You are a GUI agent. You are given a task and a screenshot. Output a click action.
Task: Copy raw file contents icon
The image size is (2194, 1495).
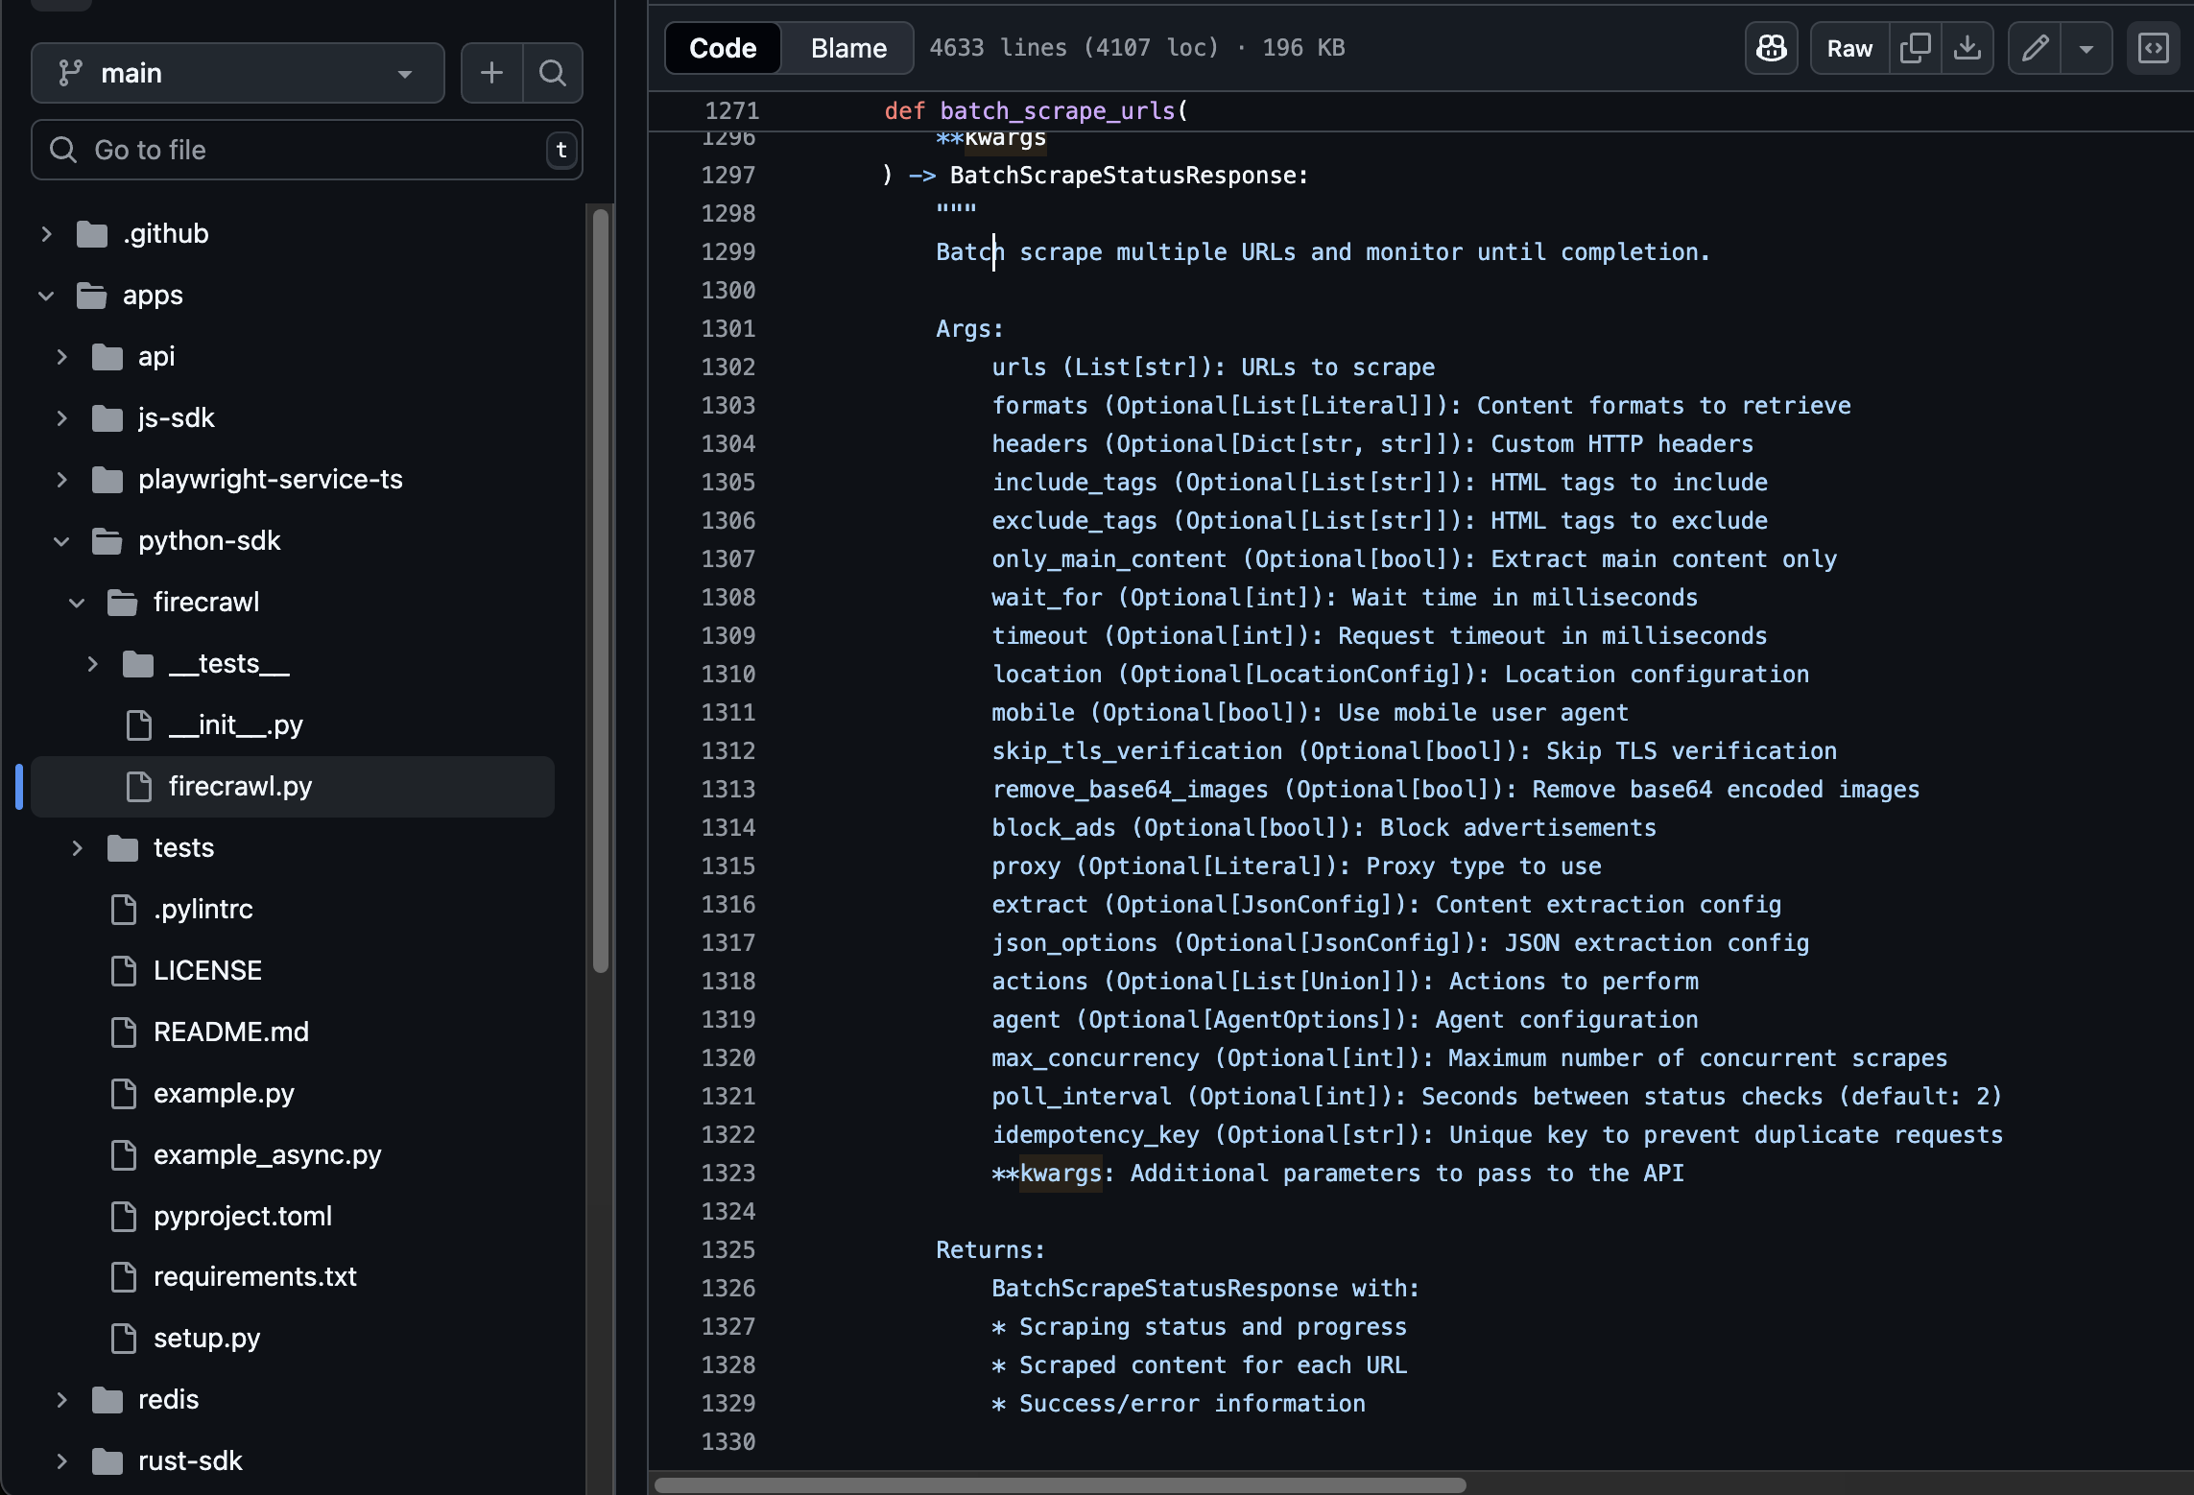tap(1915, 48)
